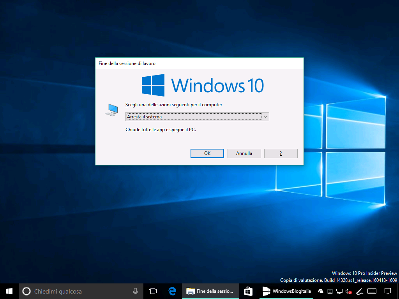Activate the Cortana microphone icon

point(135,291)
